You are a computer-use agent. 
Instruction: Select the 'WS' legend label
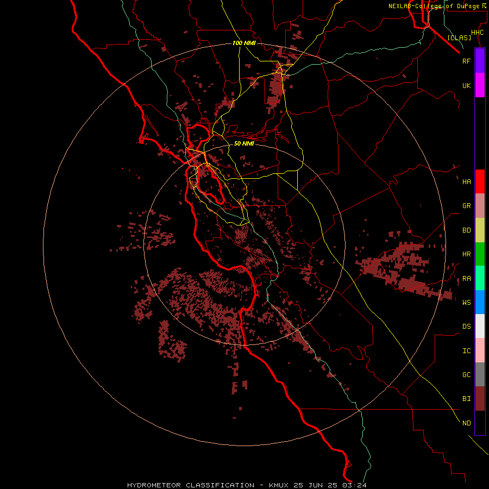pyautogui.click(x=466, y=303)
